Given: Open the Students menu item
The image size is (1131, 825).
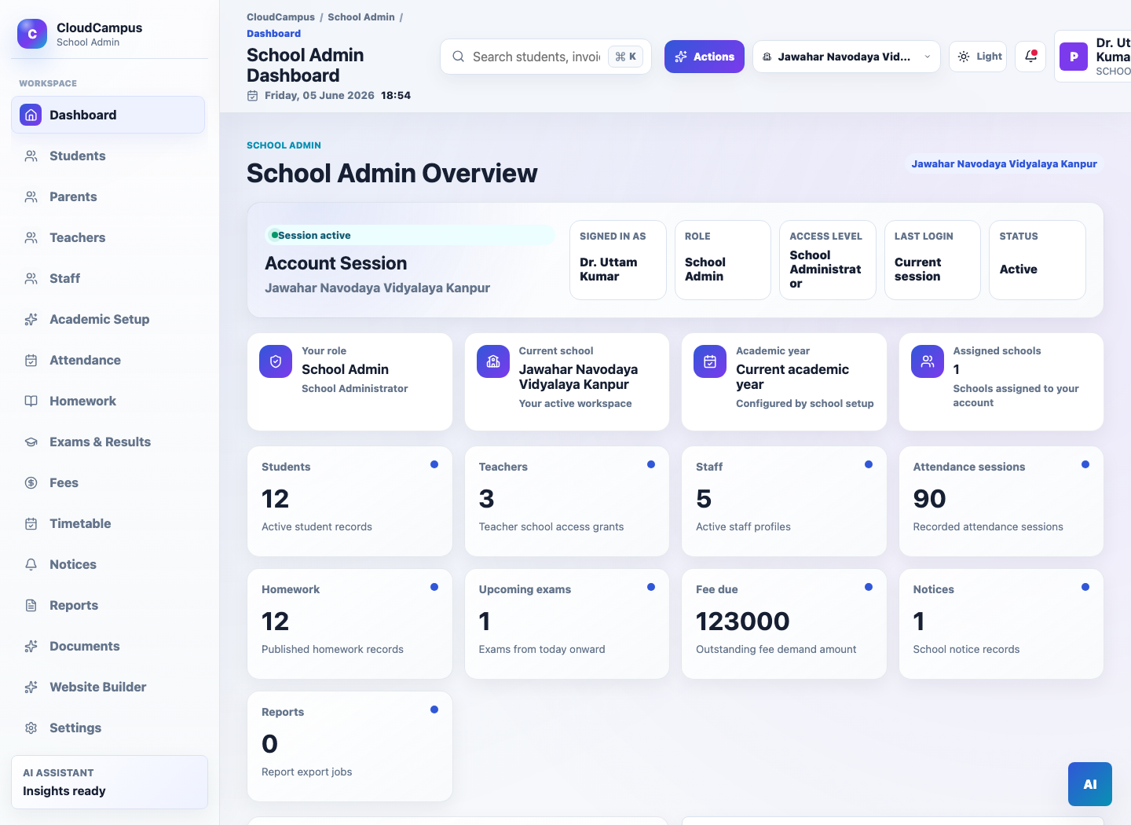Looking at the screenshot, I should click(108, 156).
